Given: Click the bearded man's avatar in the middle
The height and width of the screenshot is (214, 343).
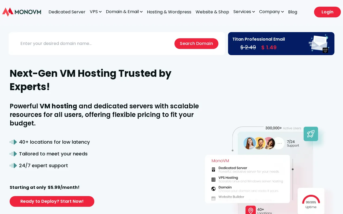Looking at the screenshot, I should (x=259, y=143).
